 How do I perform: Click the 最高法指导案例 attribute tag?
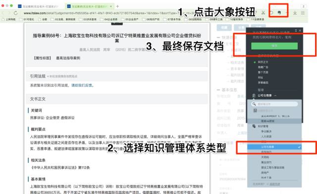(x=68, y=58)
